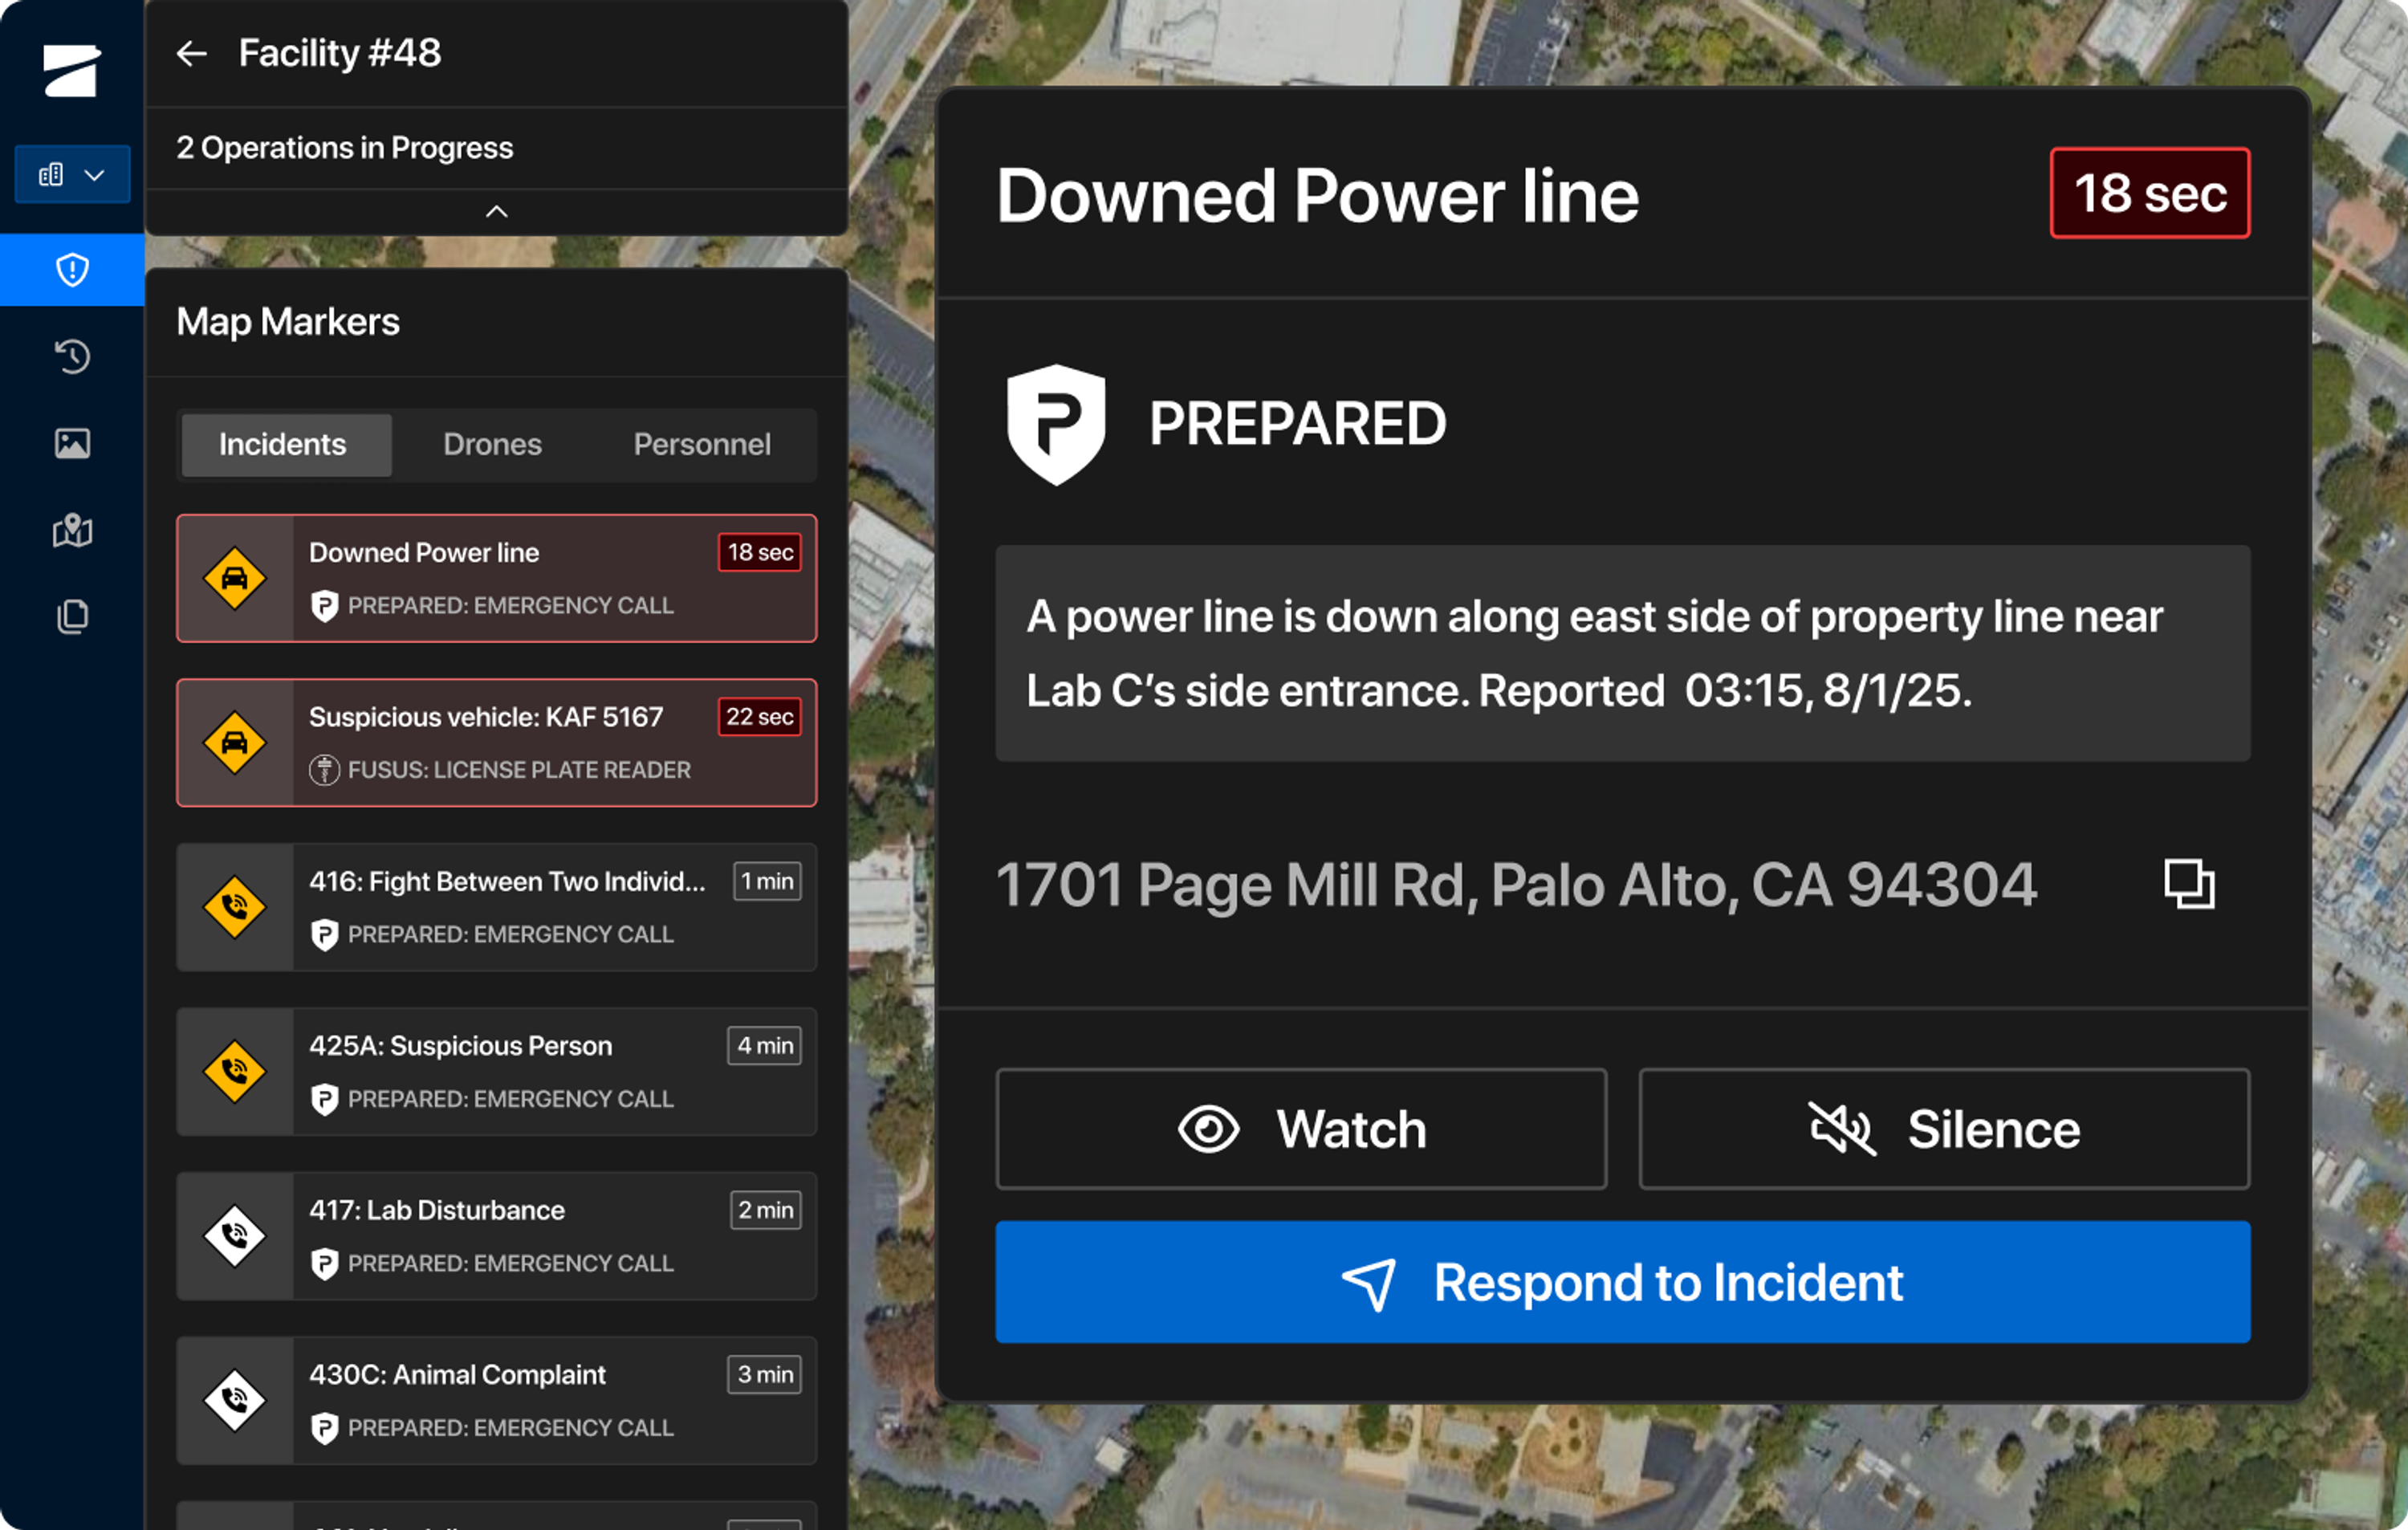
Task: Open 416: Fight Between Two Individ... incident title
Action: click(x=507, y=882)
